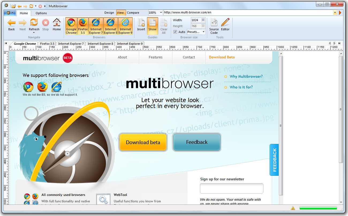Toggle the Stop navigation control
Viewport: 348px width, 216px height.
45,24
